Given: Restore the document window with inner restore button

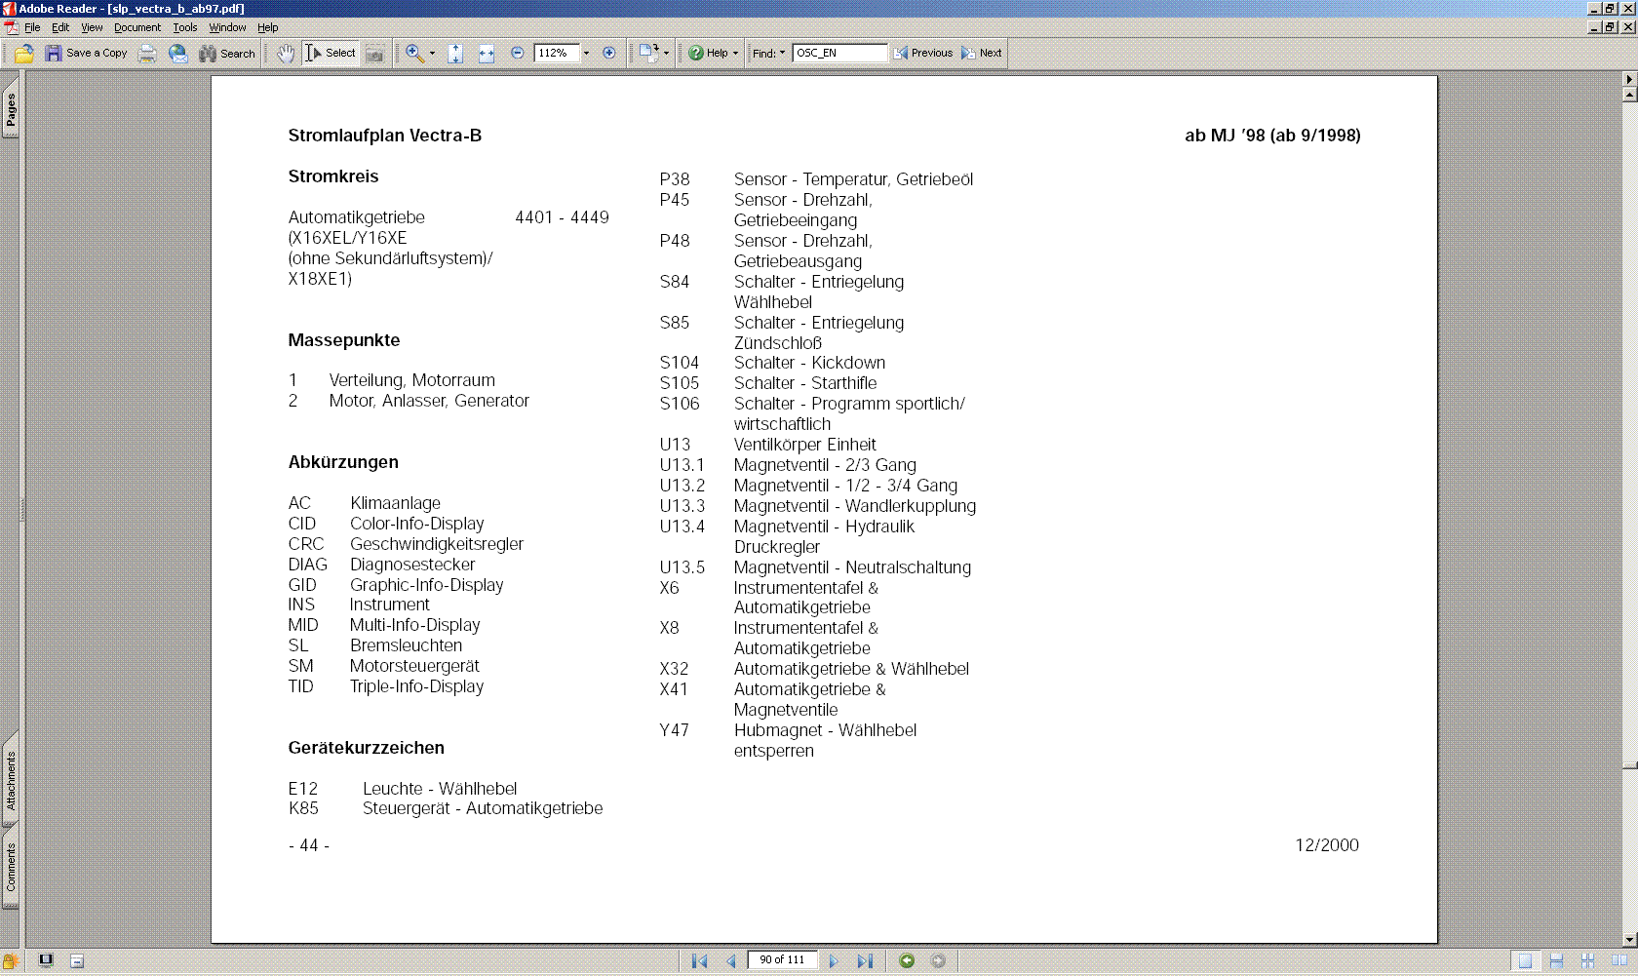Looking at the screenshot, I should [x=1611, y=27].
